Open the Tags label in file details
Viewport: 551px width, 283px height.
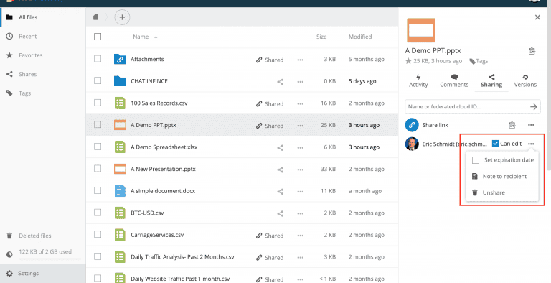pyautogui.click(x=479, y=61)
